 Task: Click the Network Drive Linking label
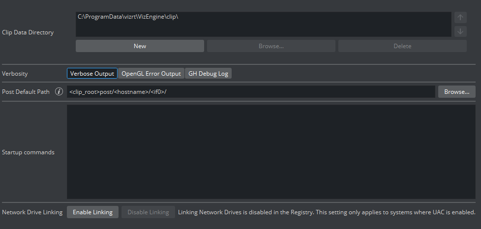pos(32,212)
